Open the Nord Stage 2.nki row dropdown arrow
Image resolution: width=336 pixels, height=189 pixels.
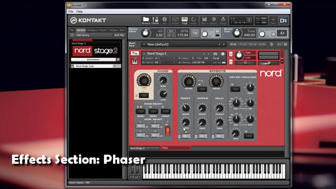pyautogui.click(x=115, y=66)
